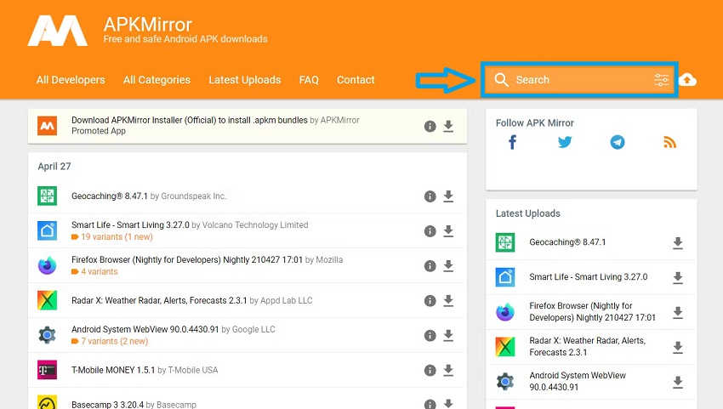Open the All Categories menu
This screenshot has width=723, height=409.
coord(157,80)
